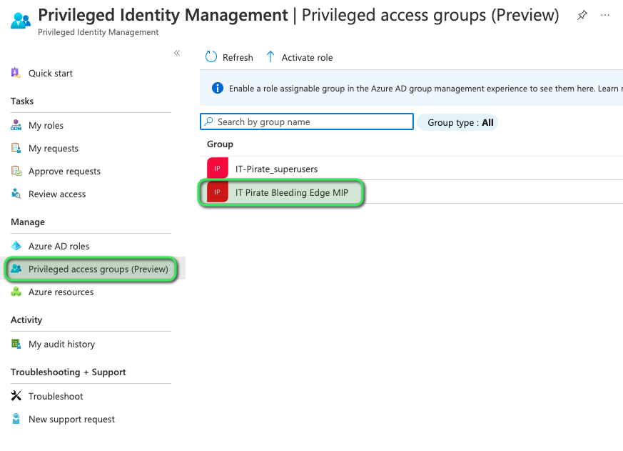
Task: Click the Azure resources cubes icon
Action: click(x=16, y=292)
